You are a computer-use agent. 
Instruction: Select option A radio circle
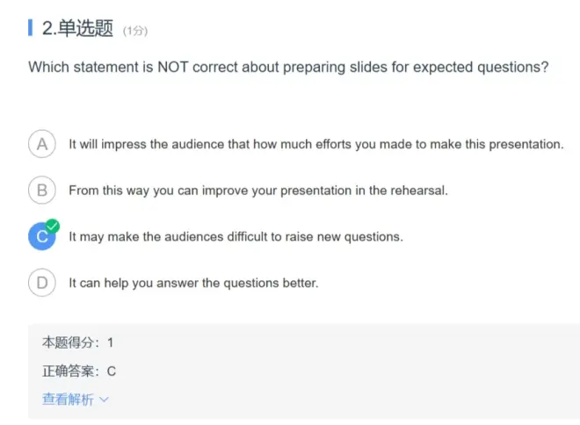point(42,144)
